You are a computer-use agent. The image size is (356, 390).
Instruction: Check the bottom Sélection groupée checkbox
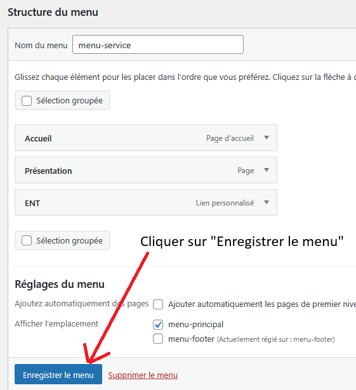pyautogui.click(x=27, y=240)
